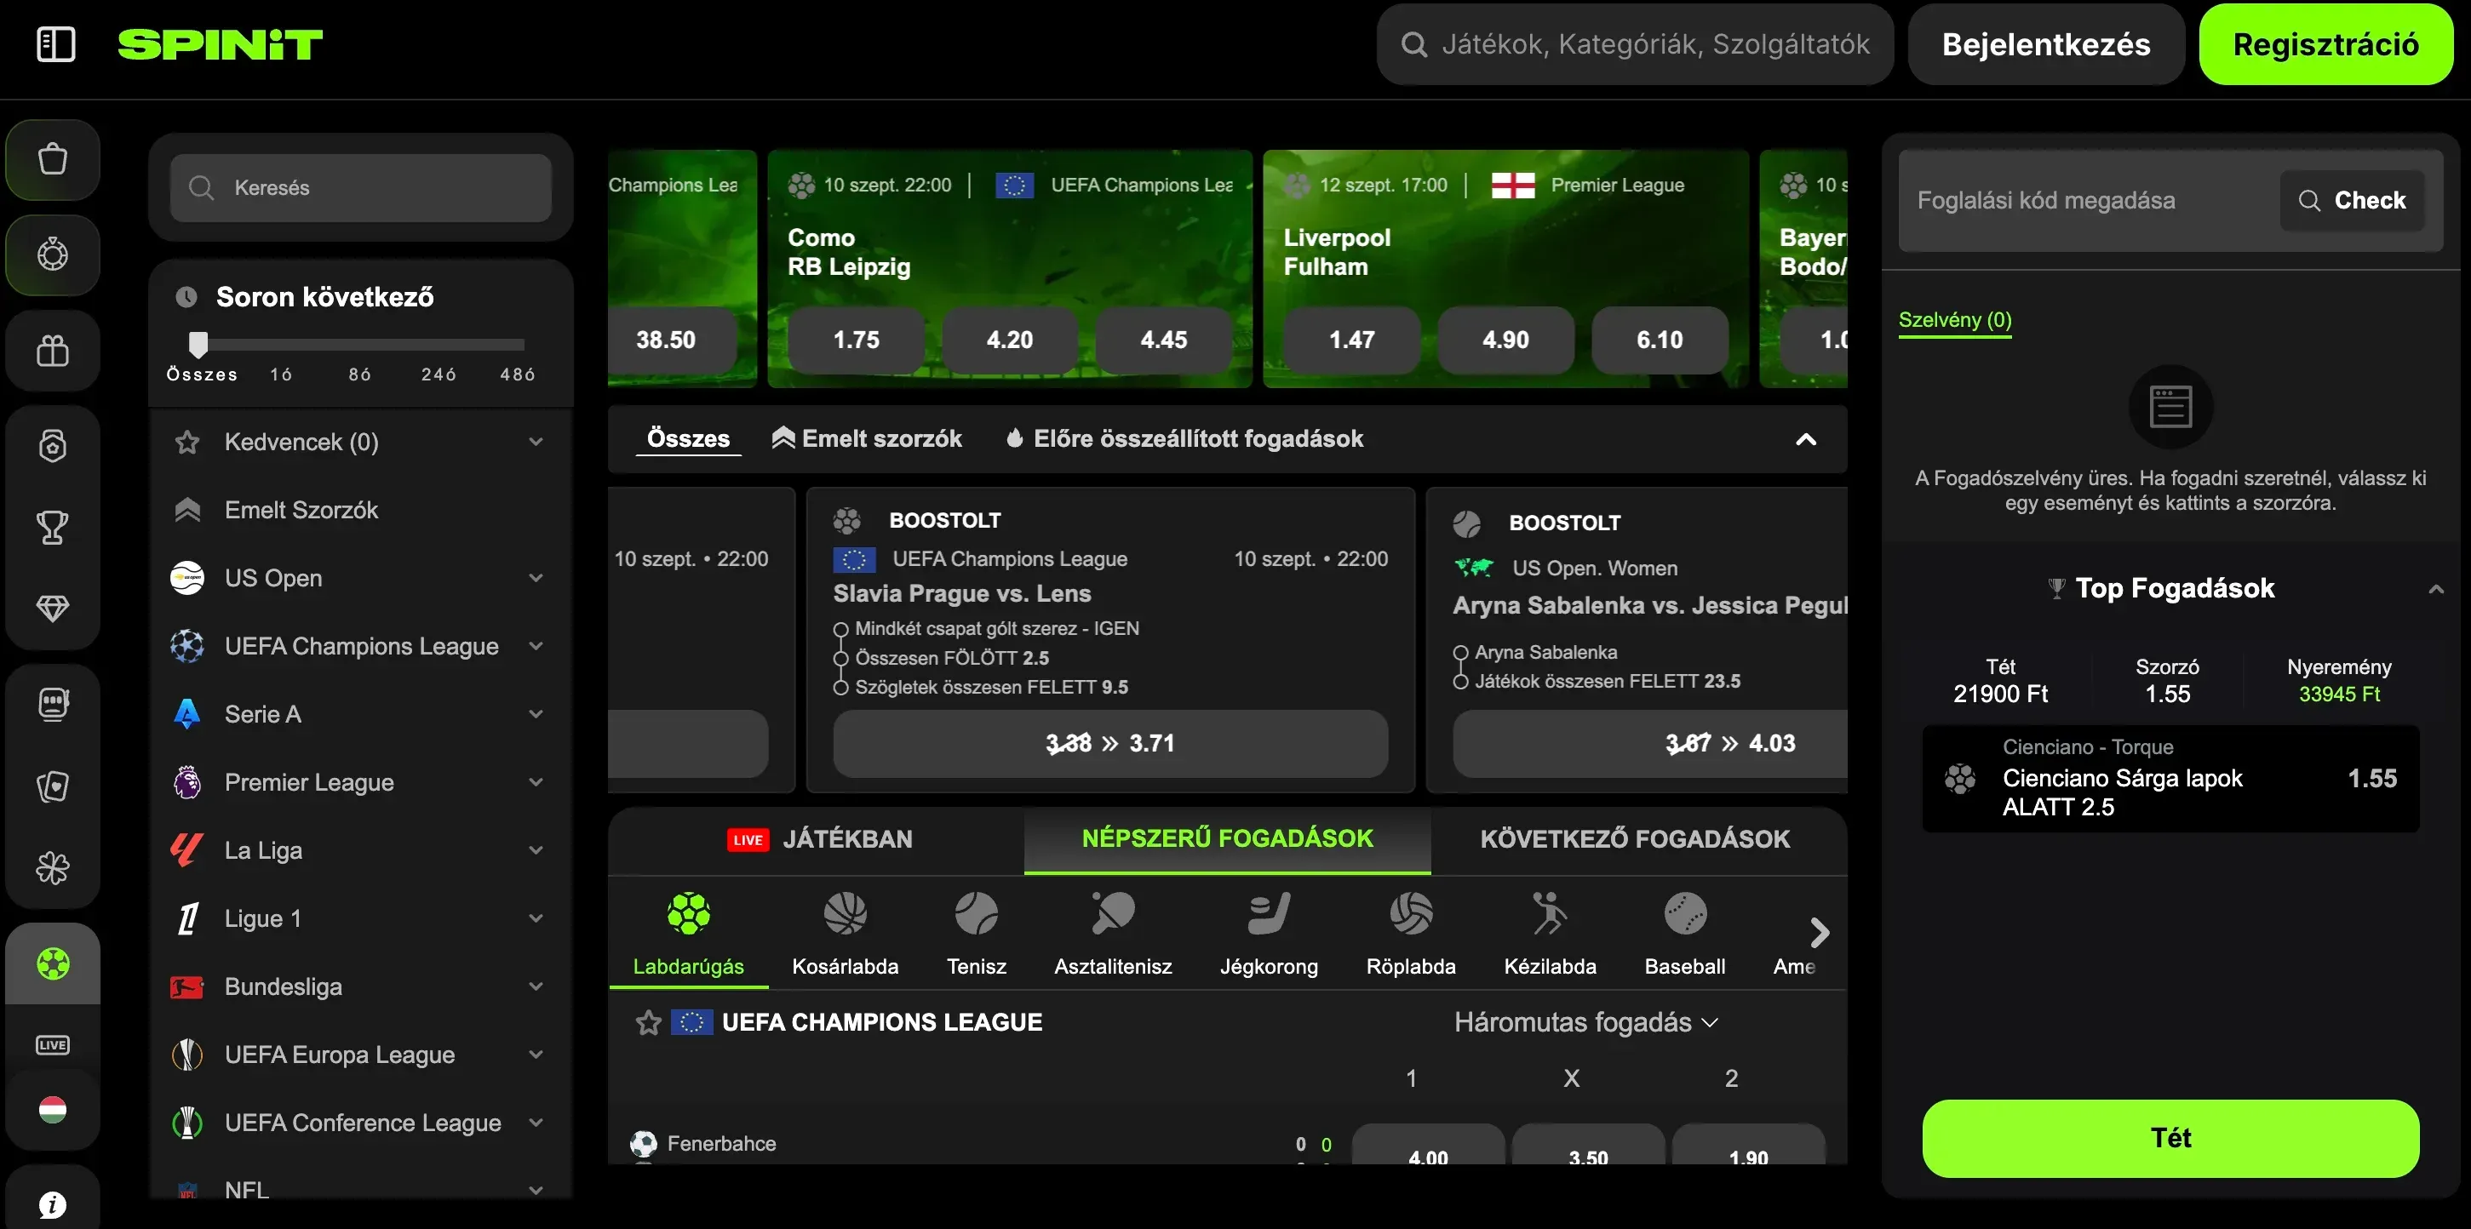This screenshot has height=1229, width=2471.
Task: Pick odds 6.10 for Liverpool vs Fulham
Action: click(1660, 340)
